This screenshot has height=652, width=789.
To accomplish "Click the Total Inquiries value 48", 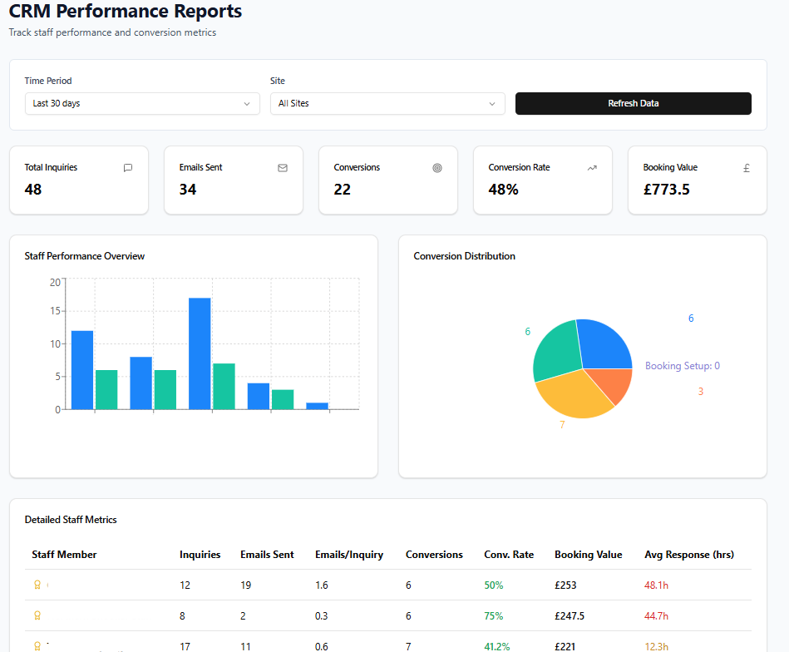I will point(33,190).
